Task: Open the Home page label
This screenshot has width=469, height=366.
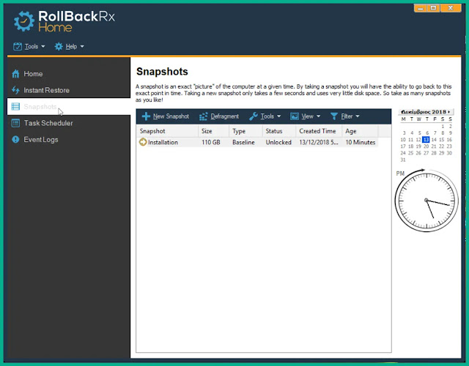Action: pyautogui.click(x=33, y=74)
